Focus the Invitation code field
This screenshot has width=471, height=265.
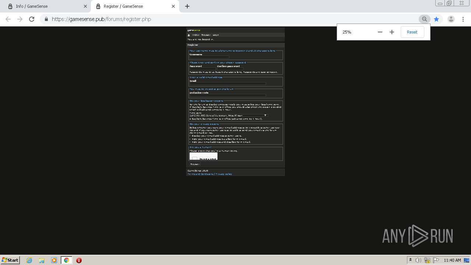(227, 95)
